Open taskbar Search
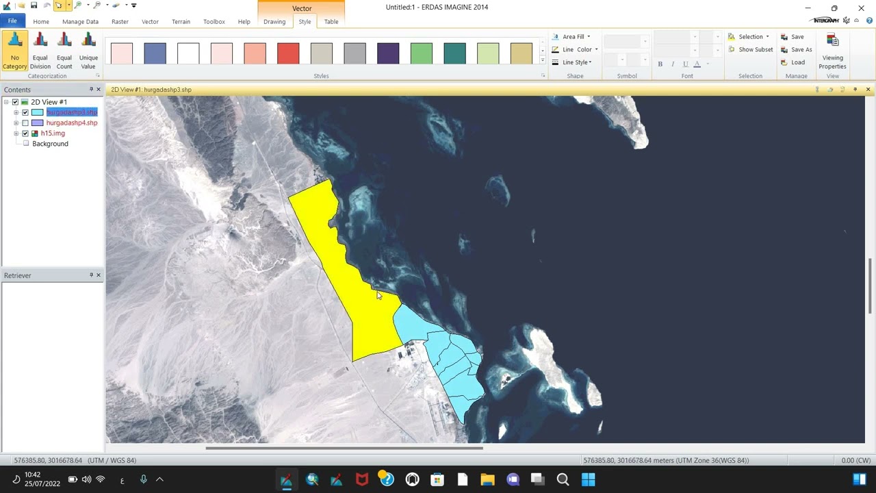The image size is (876, 493). 563,480
